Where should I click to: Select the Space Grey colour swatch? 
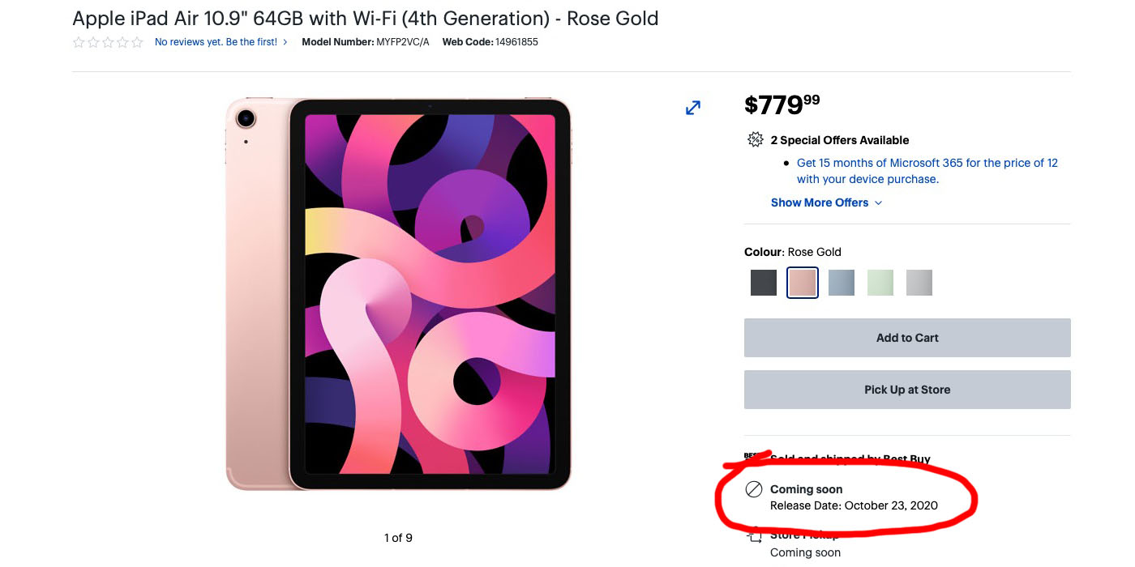pyautogui.click(x=764, y=283)
